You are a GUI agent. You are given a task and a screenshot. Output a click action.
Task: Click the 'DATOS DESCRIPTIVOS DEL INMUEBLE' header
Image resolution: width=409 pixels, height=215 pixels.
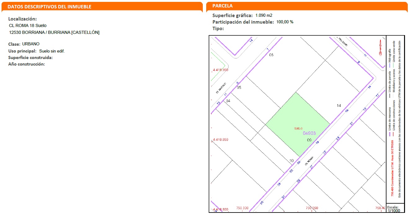[50, 7]
